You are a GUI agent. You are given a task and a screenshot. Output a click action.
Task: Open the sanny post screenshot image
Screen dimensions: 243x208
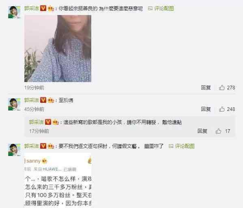(58, 180)
